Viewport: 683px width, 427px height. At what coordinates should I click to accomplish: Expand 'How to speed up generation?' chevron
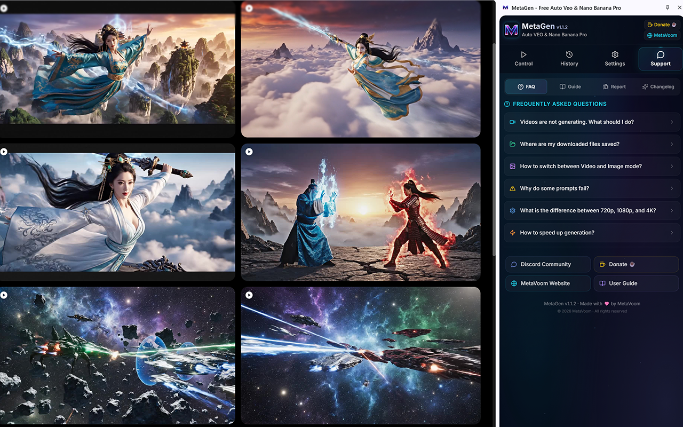[672, 233]
